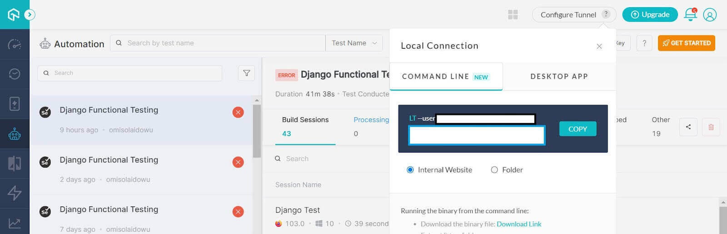The image size is (727, 234).
Task: Click the delete build trash icon
Action: tap(711, 127)
